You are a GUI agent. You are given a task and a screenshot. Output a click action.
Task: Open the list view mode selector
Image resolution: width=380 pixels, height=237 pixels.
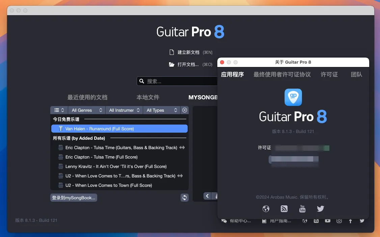[59, 110]
